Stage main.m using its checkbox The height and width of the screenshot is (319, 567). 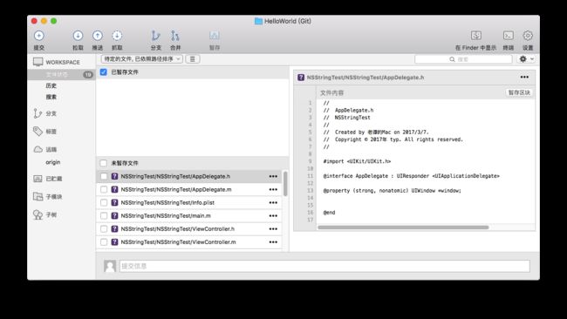click(x=104, y=215)
